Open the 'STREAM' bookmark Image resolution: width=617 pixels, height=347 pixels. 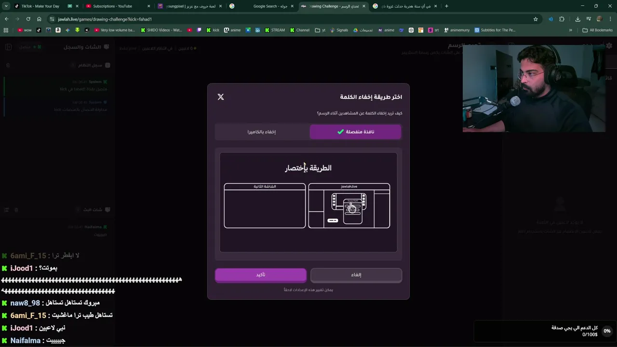275,30
